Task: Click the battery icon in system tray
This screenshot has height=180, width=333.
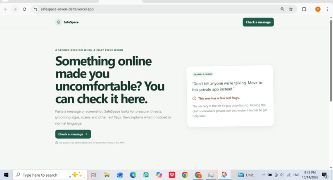Action: [x=270, y=175]
